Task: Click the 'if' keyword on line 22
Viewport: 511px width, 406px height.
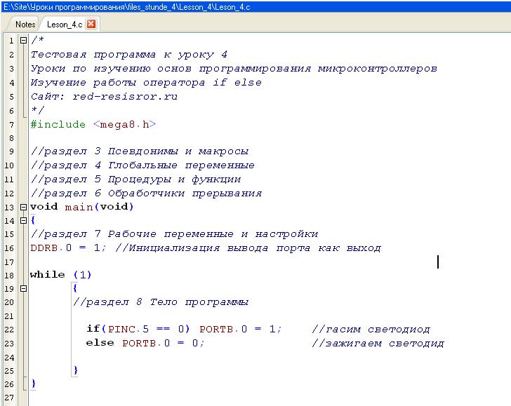Action: click(x=93, y=328)
